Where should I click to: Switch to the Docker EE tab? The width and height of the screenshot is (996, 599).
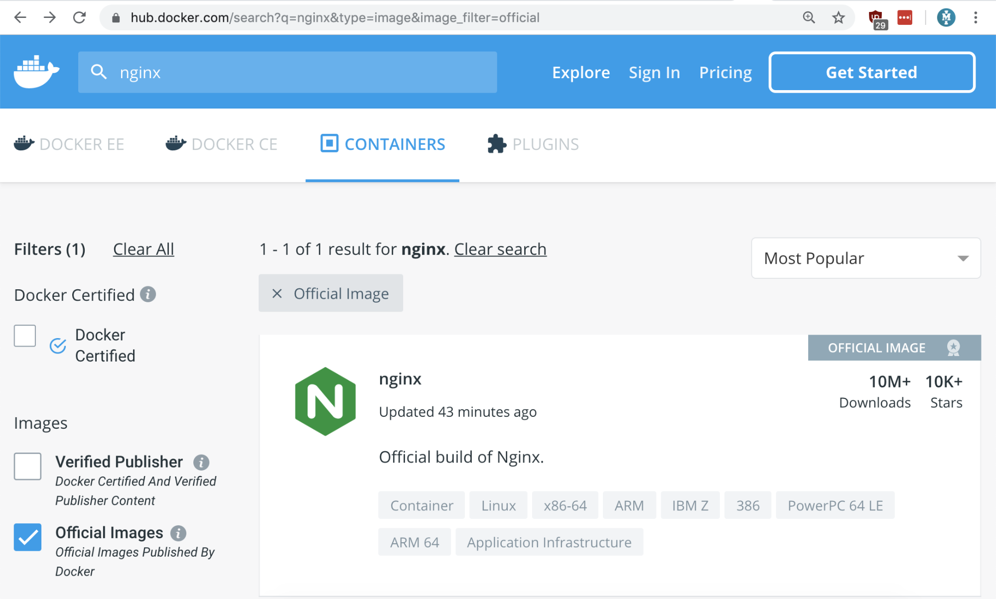tap(69, 144)
